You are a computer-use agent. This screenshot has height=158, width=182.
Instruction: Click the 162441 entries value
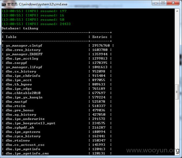click(x=99, y=136)
